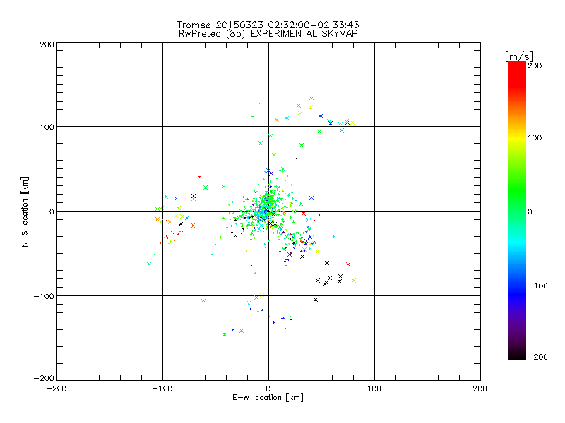The height and width of the screenshot is (423, 565).
Task: Click the 'E-W location [km]' axis label
Action: 268,397
